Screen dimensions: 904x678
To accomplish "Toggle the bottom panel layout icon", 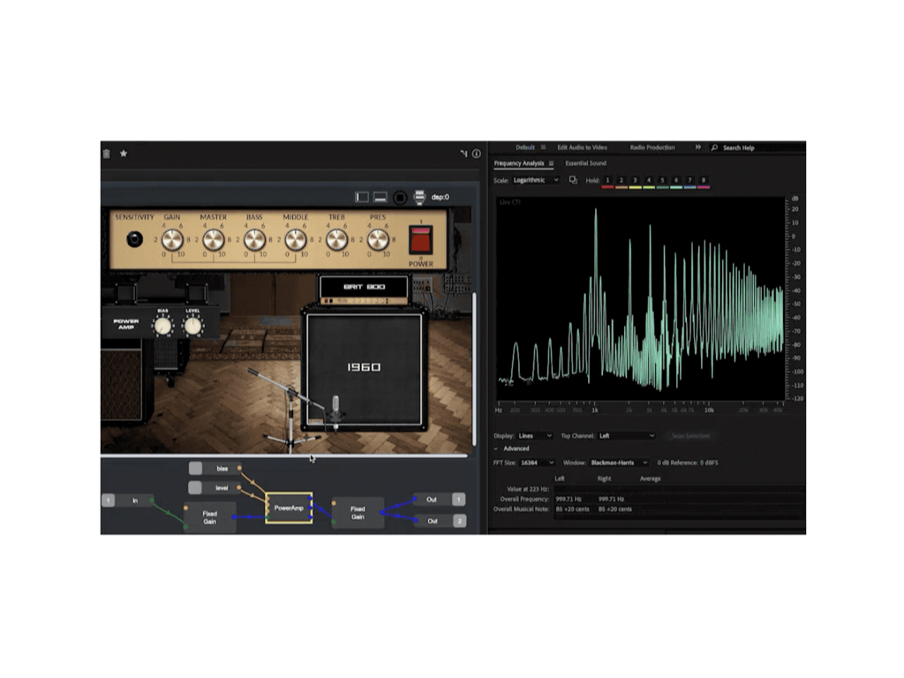I will click(380, 197).
